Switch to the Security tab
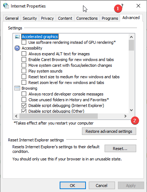This screenshot has width=147, height=192. click(x=30, y=18)
